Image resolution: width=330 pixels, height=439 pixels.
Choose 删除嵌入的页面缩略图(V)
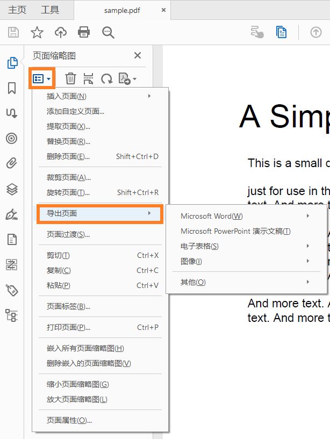point(100,363)
